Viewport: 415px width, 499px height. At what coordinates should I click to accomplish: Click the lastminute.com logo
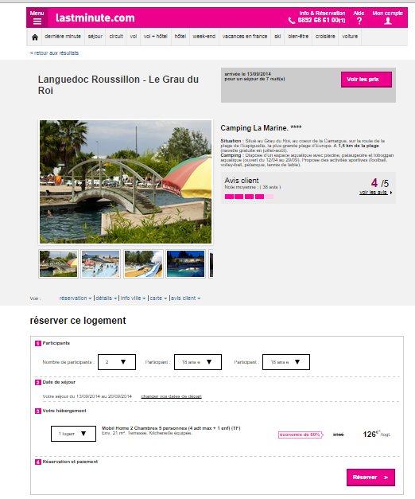(x=95, y=18)
